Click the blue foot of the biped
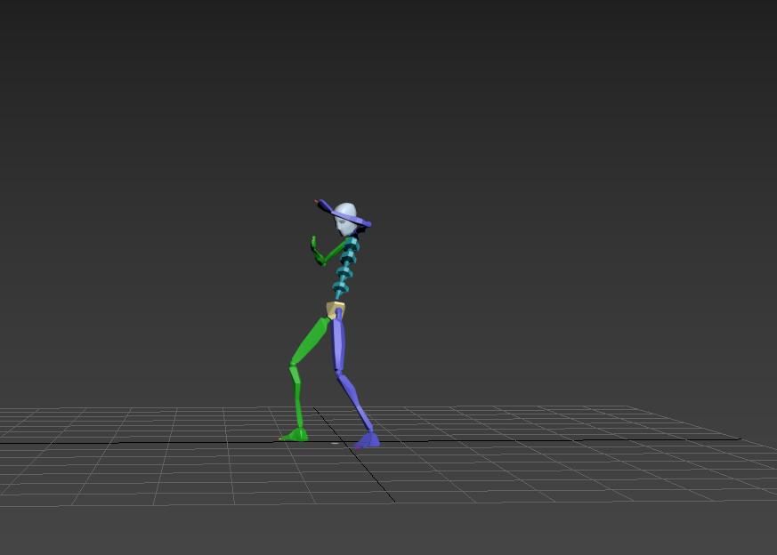This screenshot has height=555, width=777. click(x=367, y=440)
